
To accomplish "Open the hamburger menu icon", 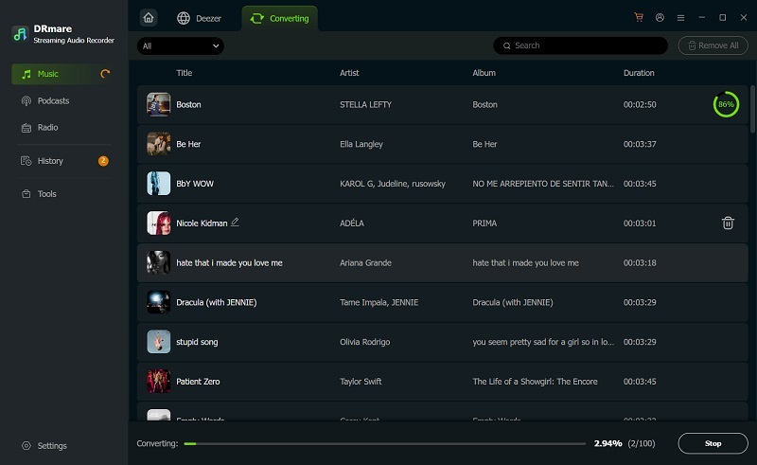I will [680, 18].
